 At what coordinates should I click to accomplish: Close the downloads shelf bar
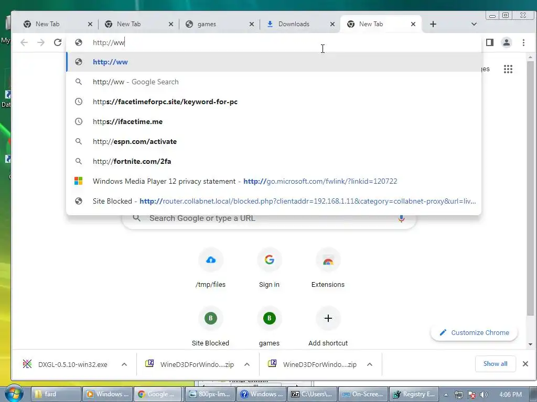pyautogui.click(x=525, y=364)
